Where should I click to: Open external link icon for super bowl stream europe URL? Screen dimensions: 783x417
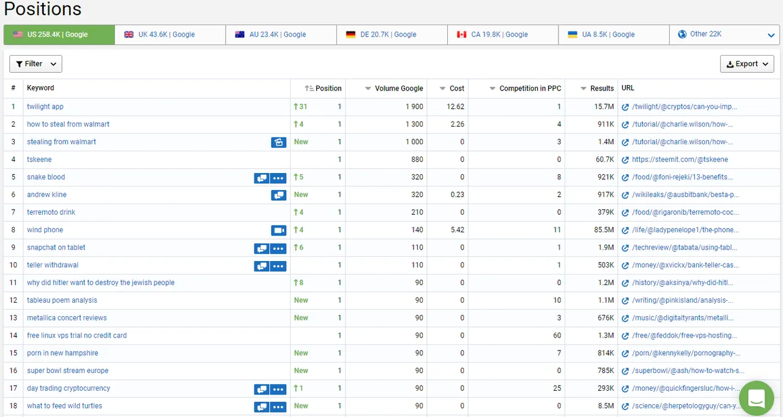click(x=625, y=371)
